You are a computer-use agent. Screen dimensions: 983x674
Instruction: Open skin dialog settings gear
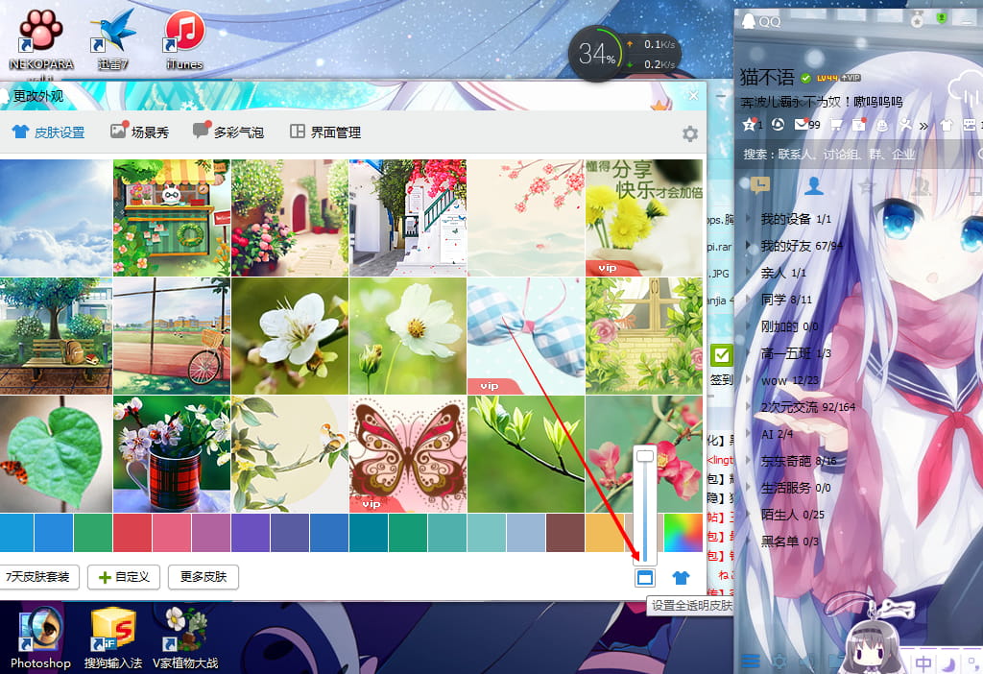pos(689,133)
